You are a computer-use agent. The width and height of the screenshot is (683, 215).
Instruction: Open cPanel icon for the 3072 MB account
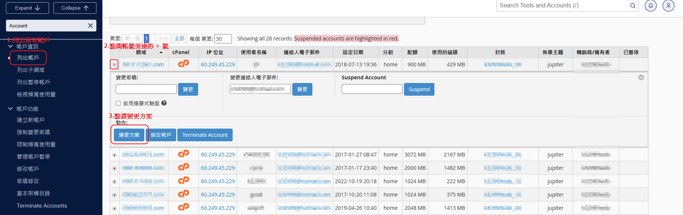click(x=183, y=154)
